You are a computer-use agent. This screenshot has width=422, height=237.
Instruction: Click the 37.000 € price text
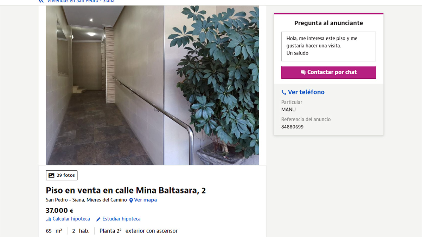coord(59,211)
